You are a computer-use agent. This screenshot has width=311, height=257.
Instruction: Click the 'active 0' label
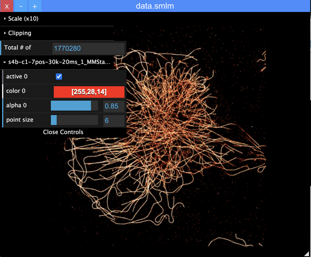[17, 76]
